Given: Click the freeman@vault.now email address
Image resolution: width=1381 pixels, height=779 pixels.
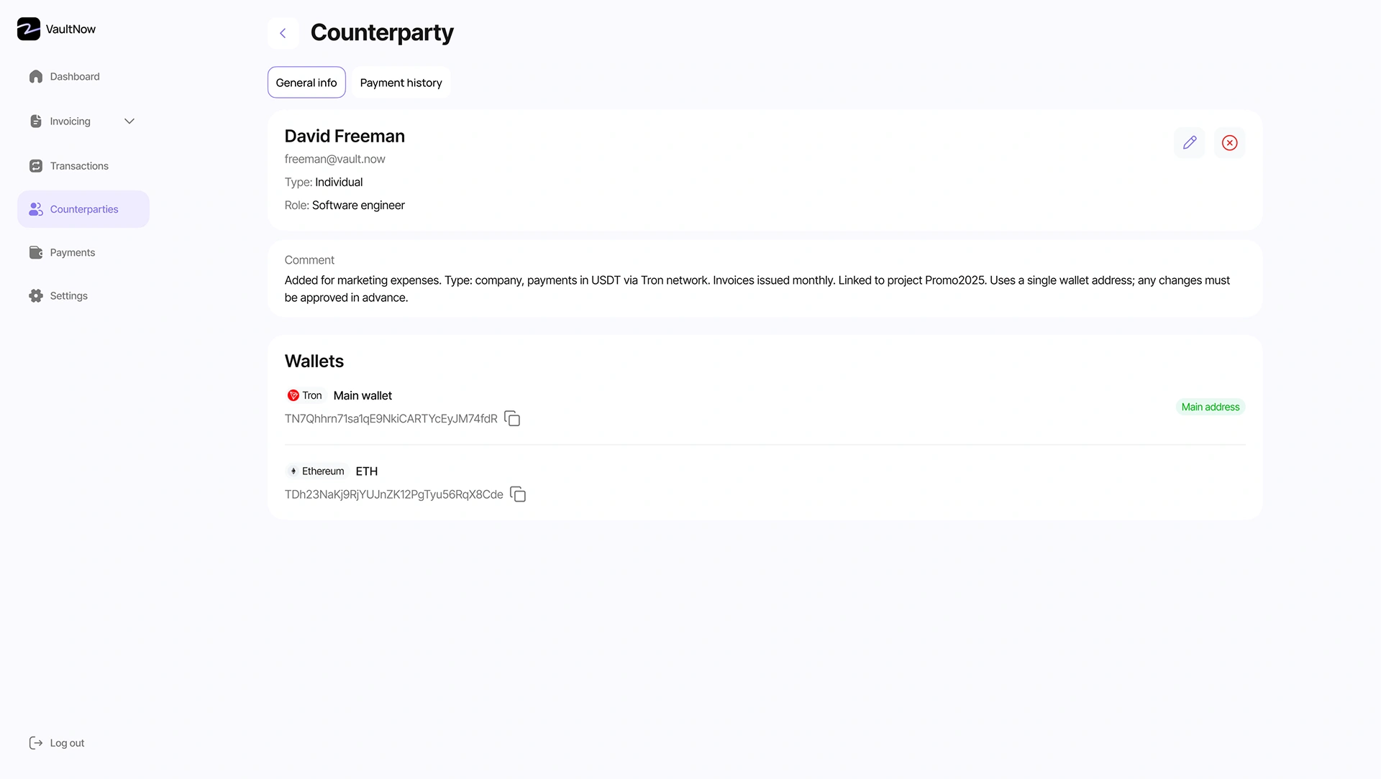Looking at the screenshot, I should pyautogui.click(x=335, y=159).
